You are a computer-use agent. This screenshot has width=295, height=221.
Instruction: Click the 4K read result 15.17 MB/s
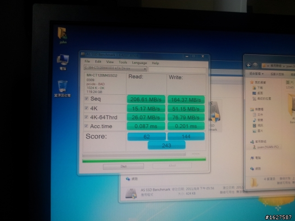click(146, 109)
